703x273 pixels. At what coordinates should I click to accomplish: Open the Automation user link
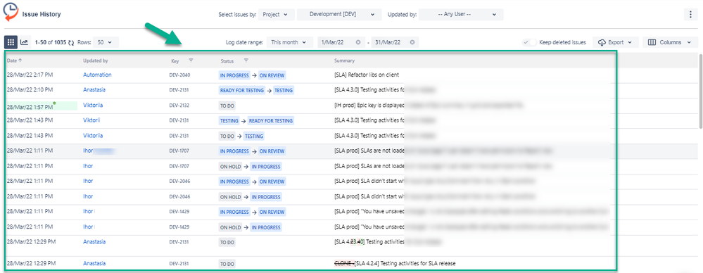[97, 75]
